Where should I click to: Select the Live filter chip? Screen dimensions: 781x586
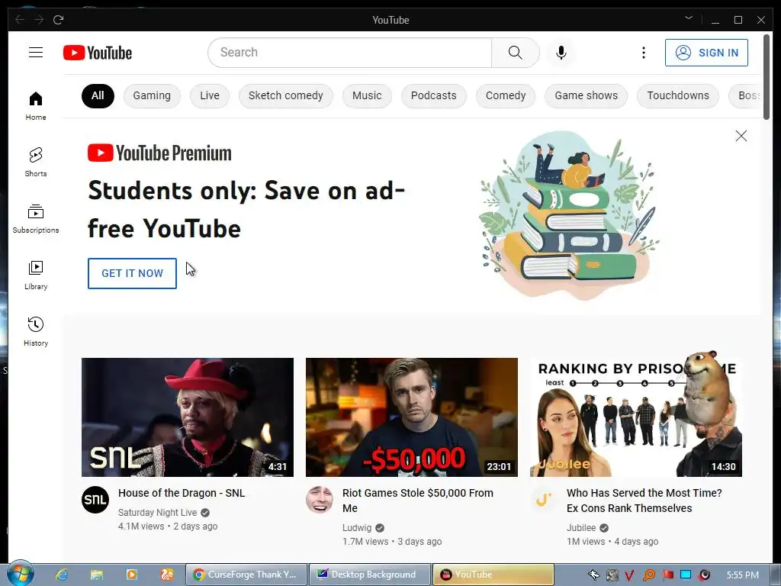(210, 95)
